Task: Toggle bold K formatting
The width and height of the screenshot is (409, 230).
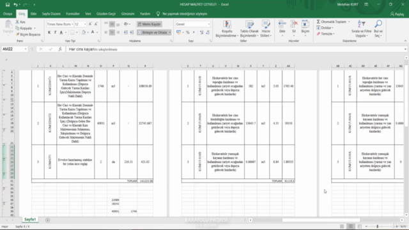Action: (49, 33)
